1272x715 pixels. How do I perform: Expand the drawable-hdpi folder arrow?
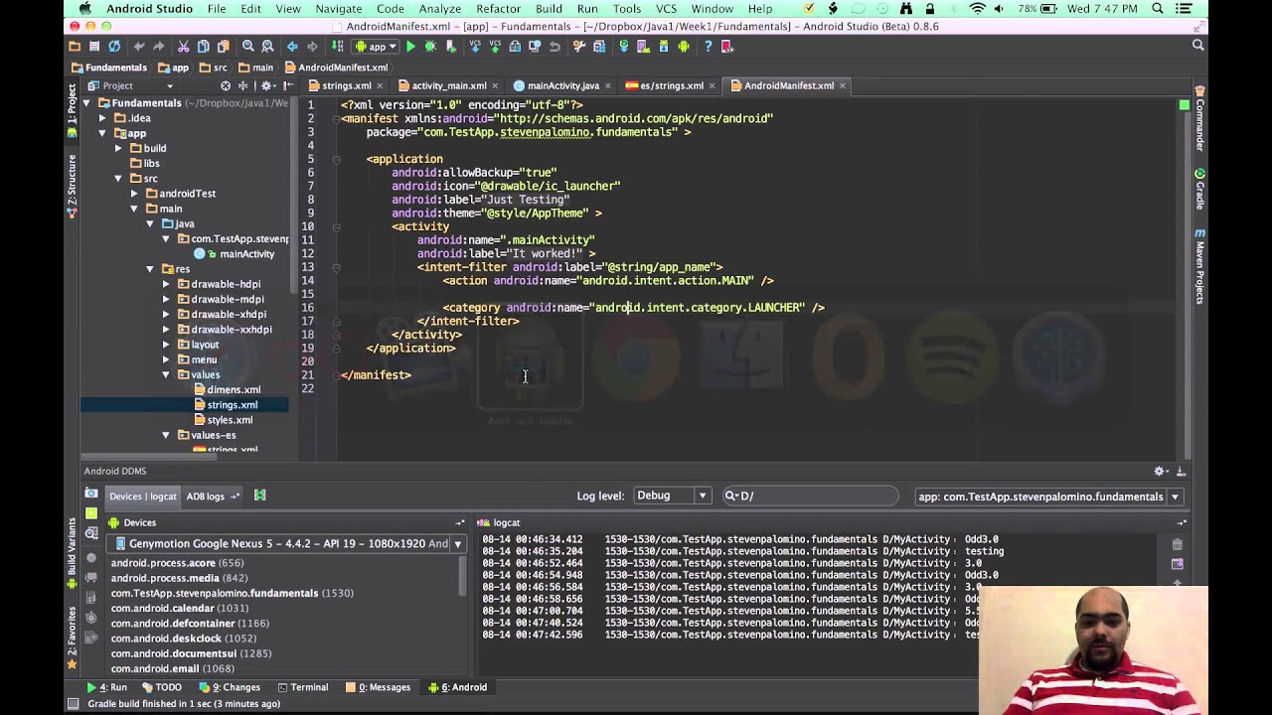pyautogui.click(x=166, y=284)
